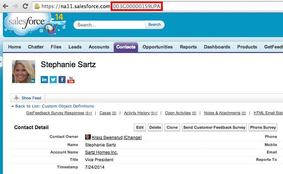Reload the page with the refresh icon
This screenshot has width=283, height=174.
25,6
